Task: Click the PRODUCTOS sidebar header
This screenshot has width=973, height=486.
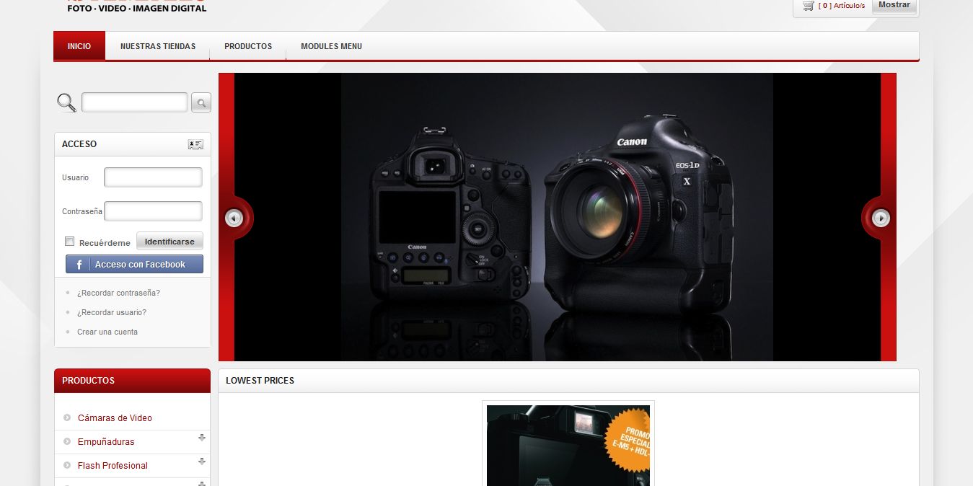Action: coord(132,381)
